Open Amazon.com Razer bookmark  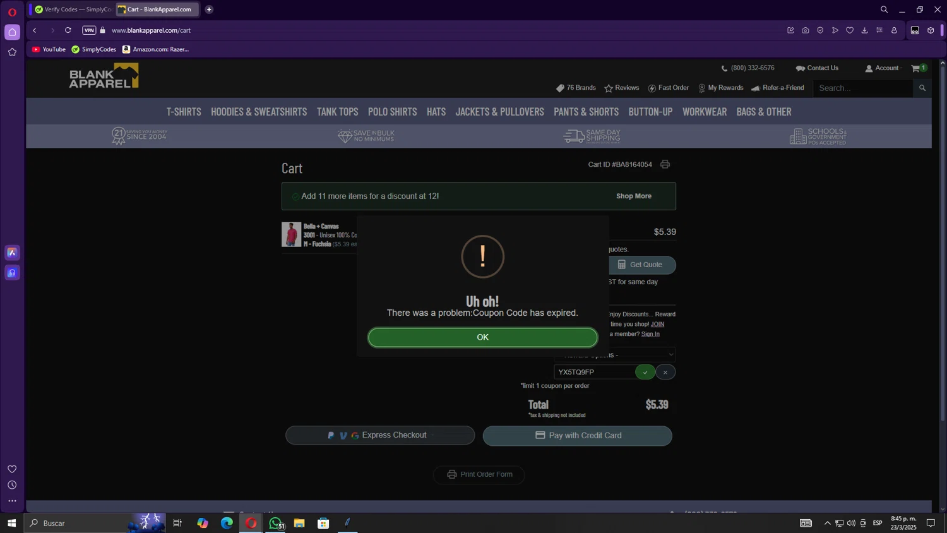(x=155, y=49)
